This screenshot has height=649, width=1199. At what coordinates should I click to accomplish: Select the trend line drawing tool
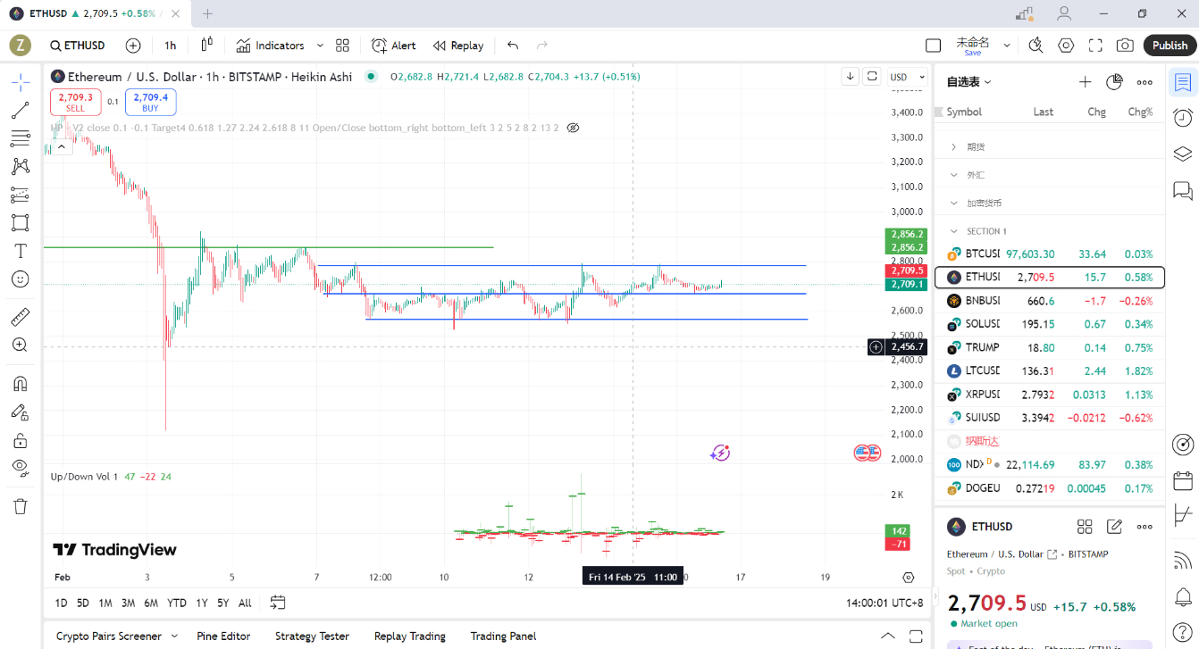[x=20, y=111]
